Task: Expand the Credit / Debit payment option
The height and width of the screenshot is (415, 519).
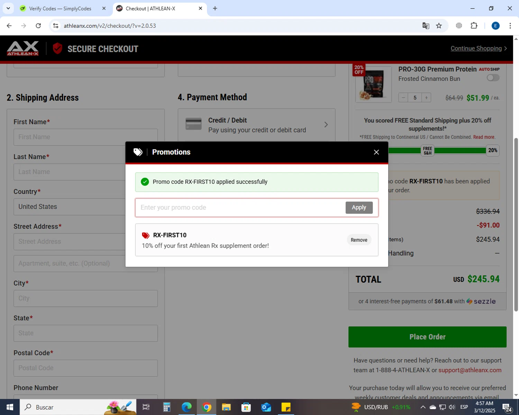Action: pos(256,125)
